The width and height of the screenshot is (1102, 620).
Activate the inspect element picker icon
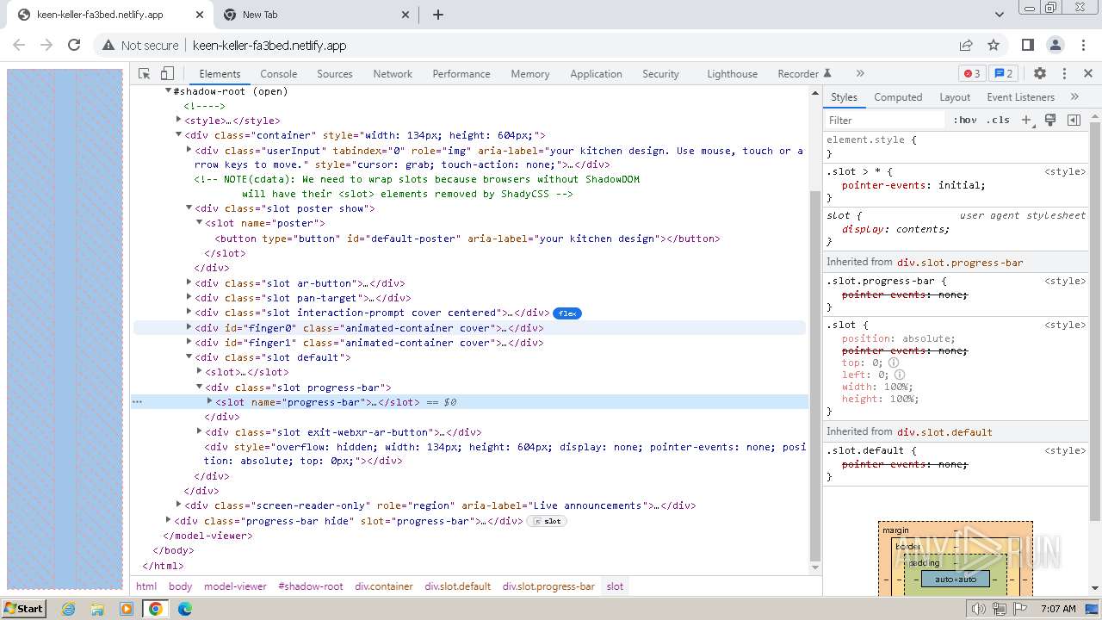(145, 74)
